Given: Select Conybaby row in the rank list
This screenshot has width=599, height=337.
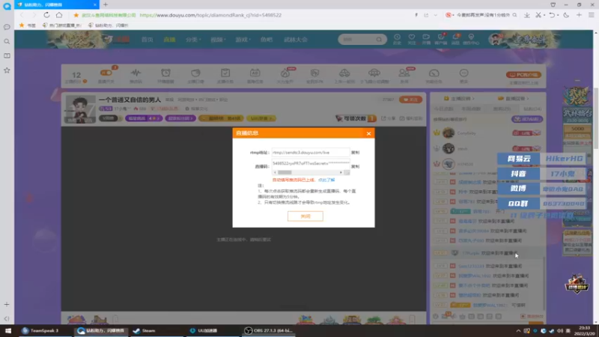Looking at the screenshot, I should (488, 133).
